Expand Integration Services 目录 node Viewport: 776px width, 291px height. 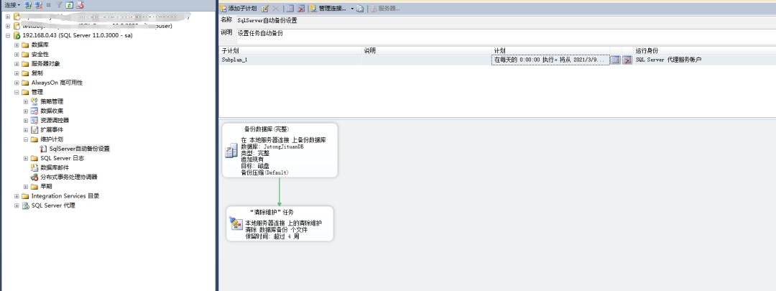click(17, 196)
